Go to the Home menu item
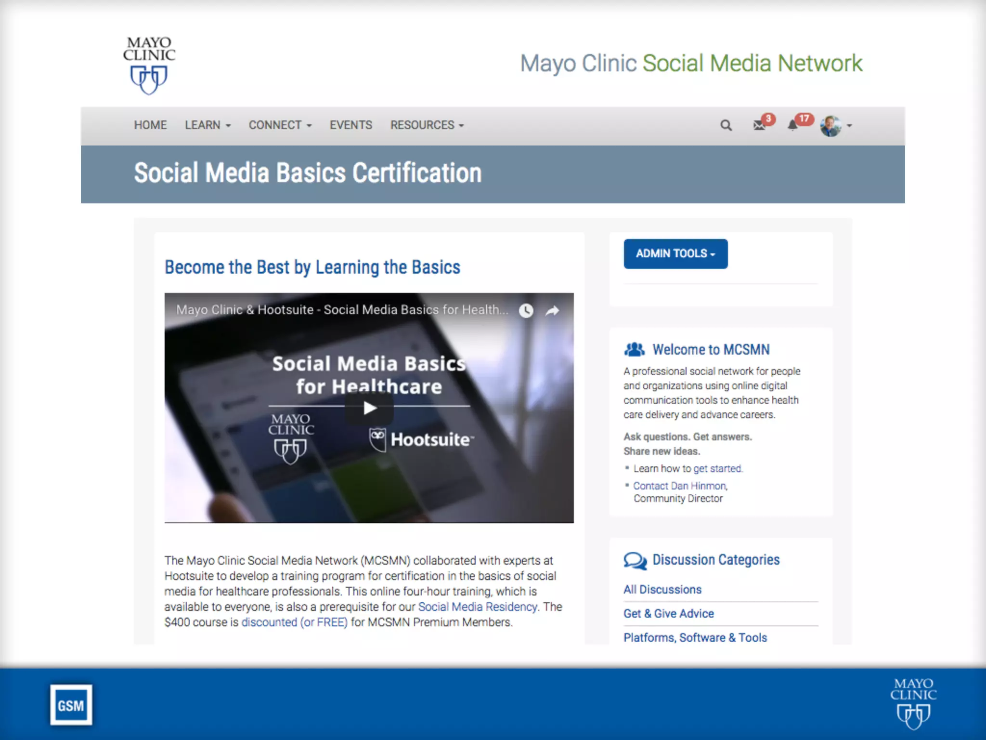Viewport: 986px width, 740px height. [x=150, y=125]
